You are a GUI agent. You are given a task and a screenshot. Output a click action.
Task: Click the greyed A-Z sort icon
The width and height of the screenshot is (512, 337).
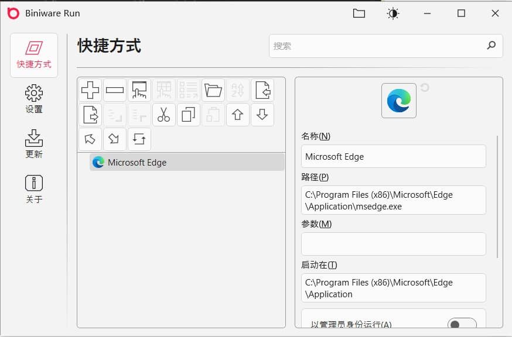tap(238, 90)
